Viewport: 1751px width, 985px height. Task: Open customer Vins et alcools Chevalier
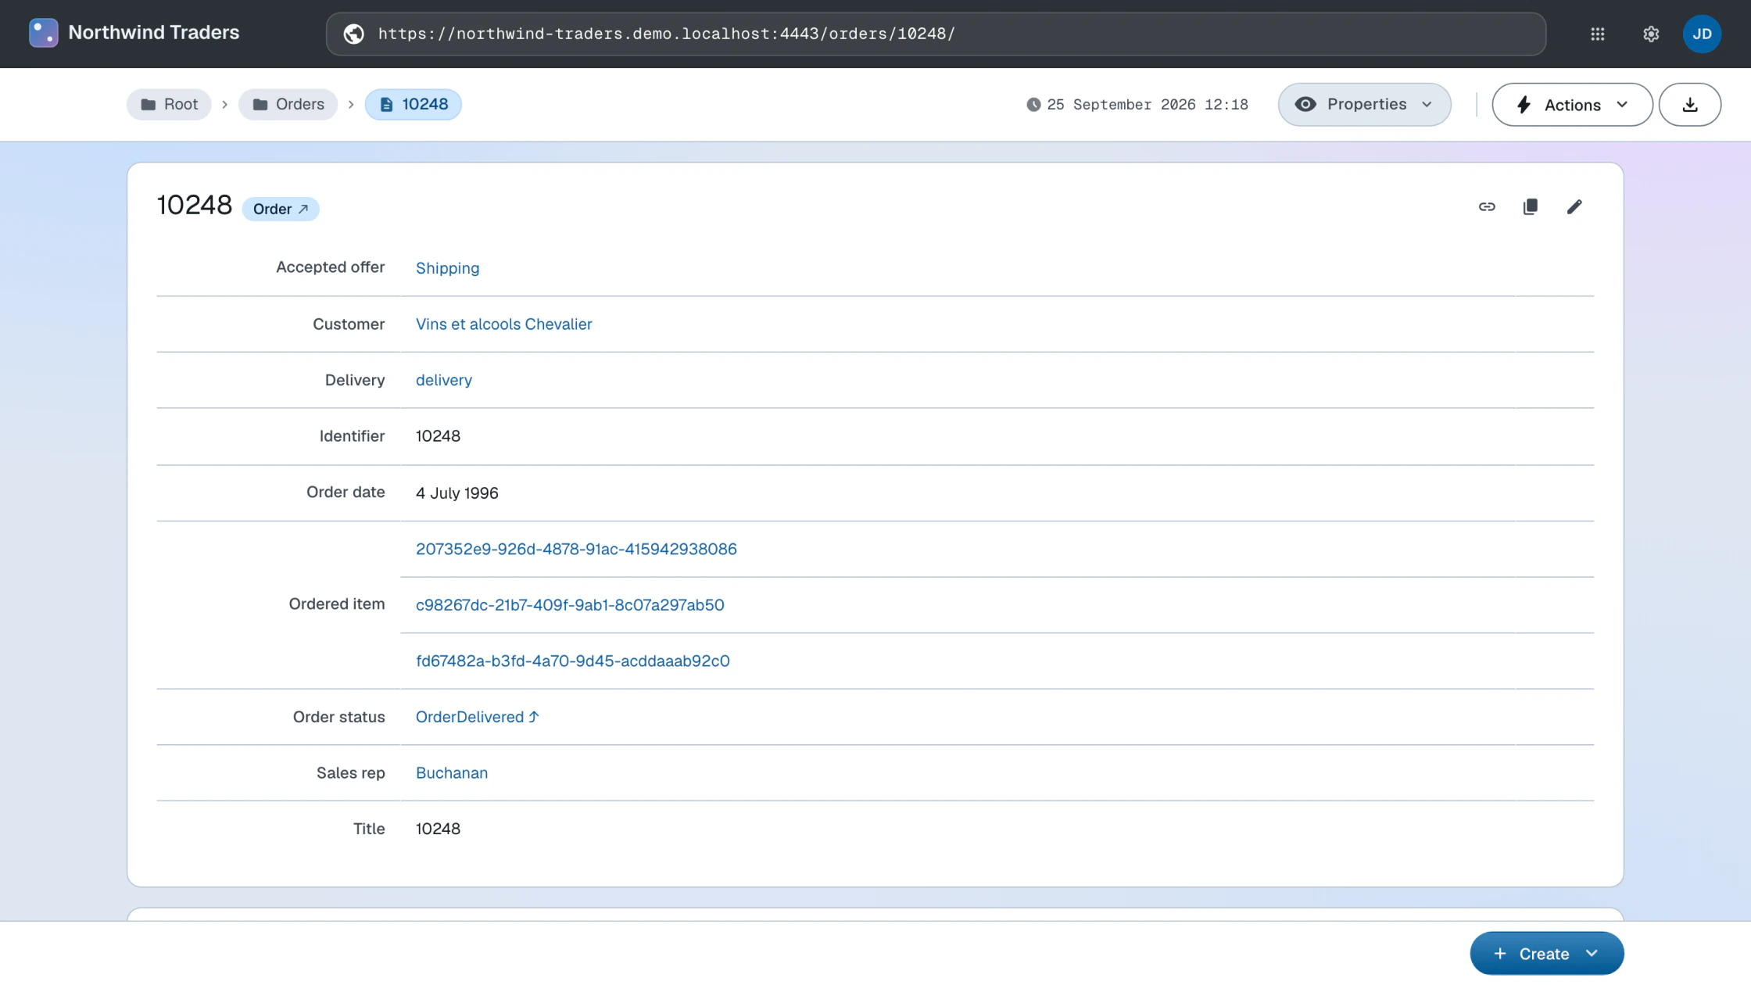(x=503, y=324)
